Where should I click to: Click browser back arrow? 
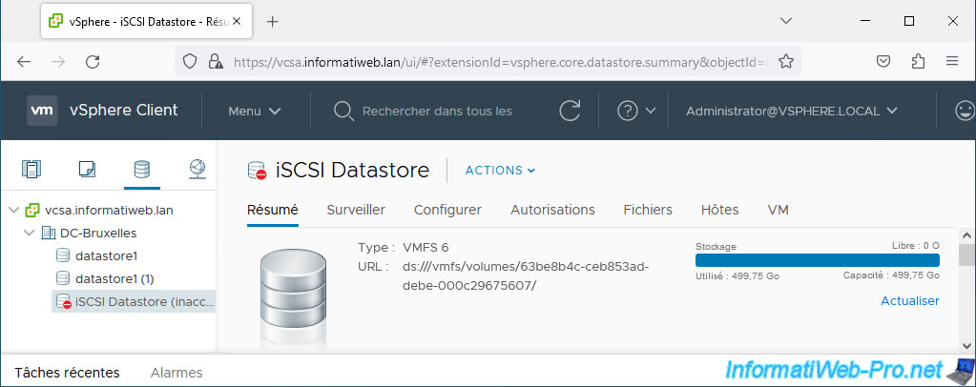point(24,61)
